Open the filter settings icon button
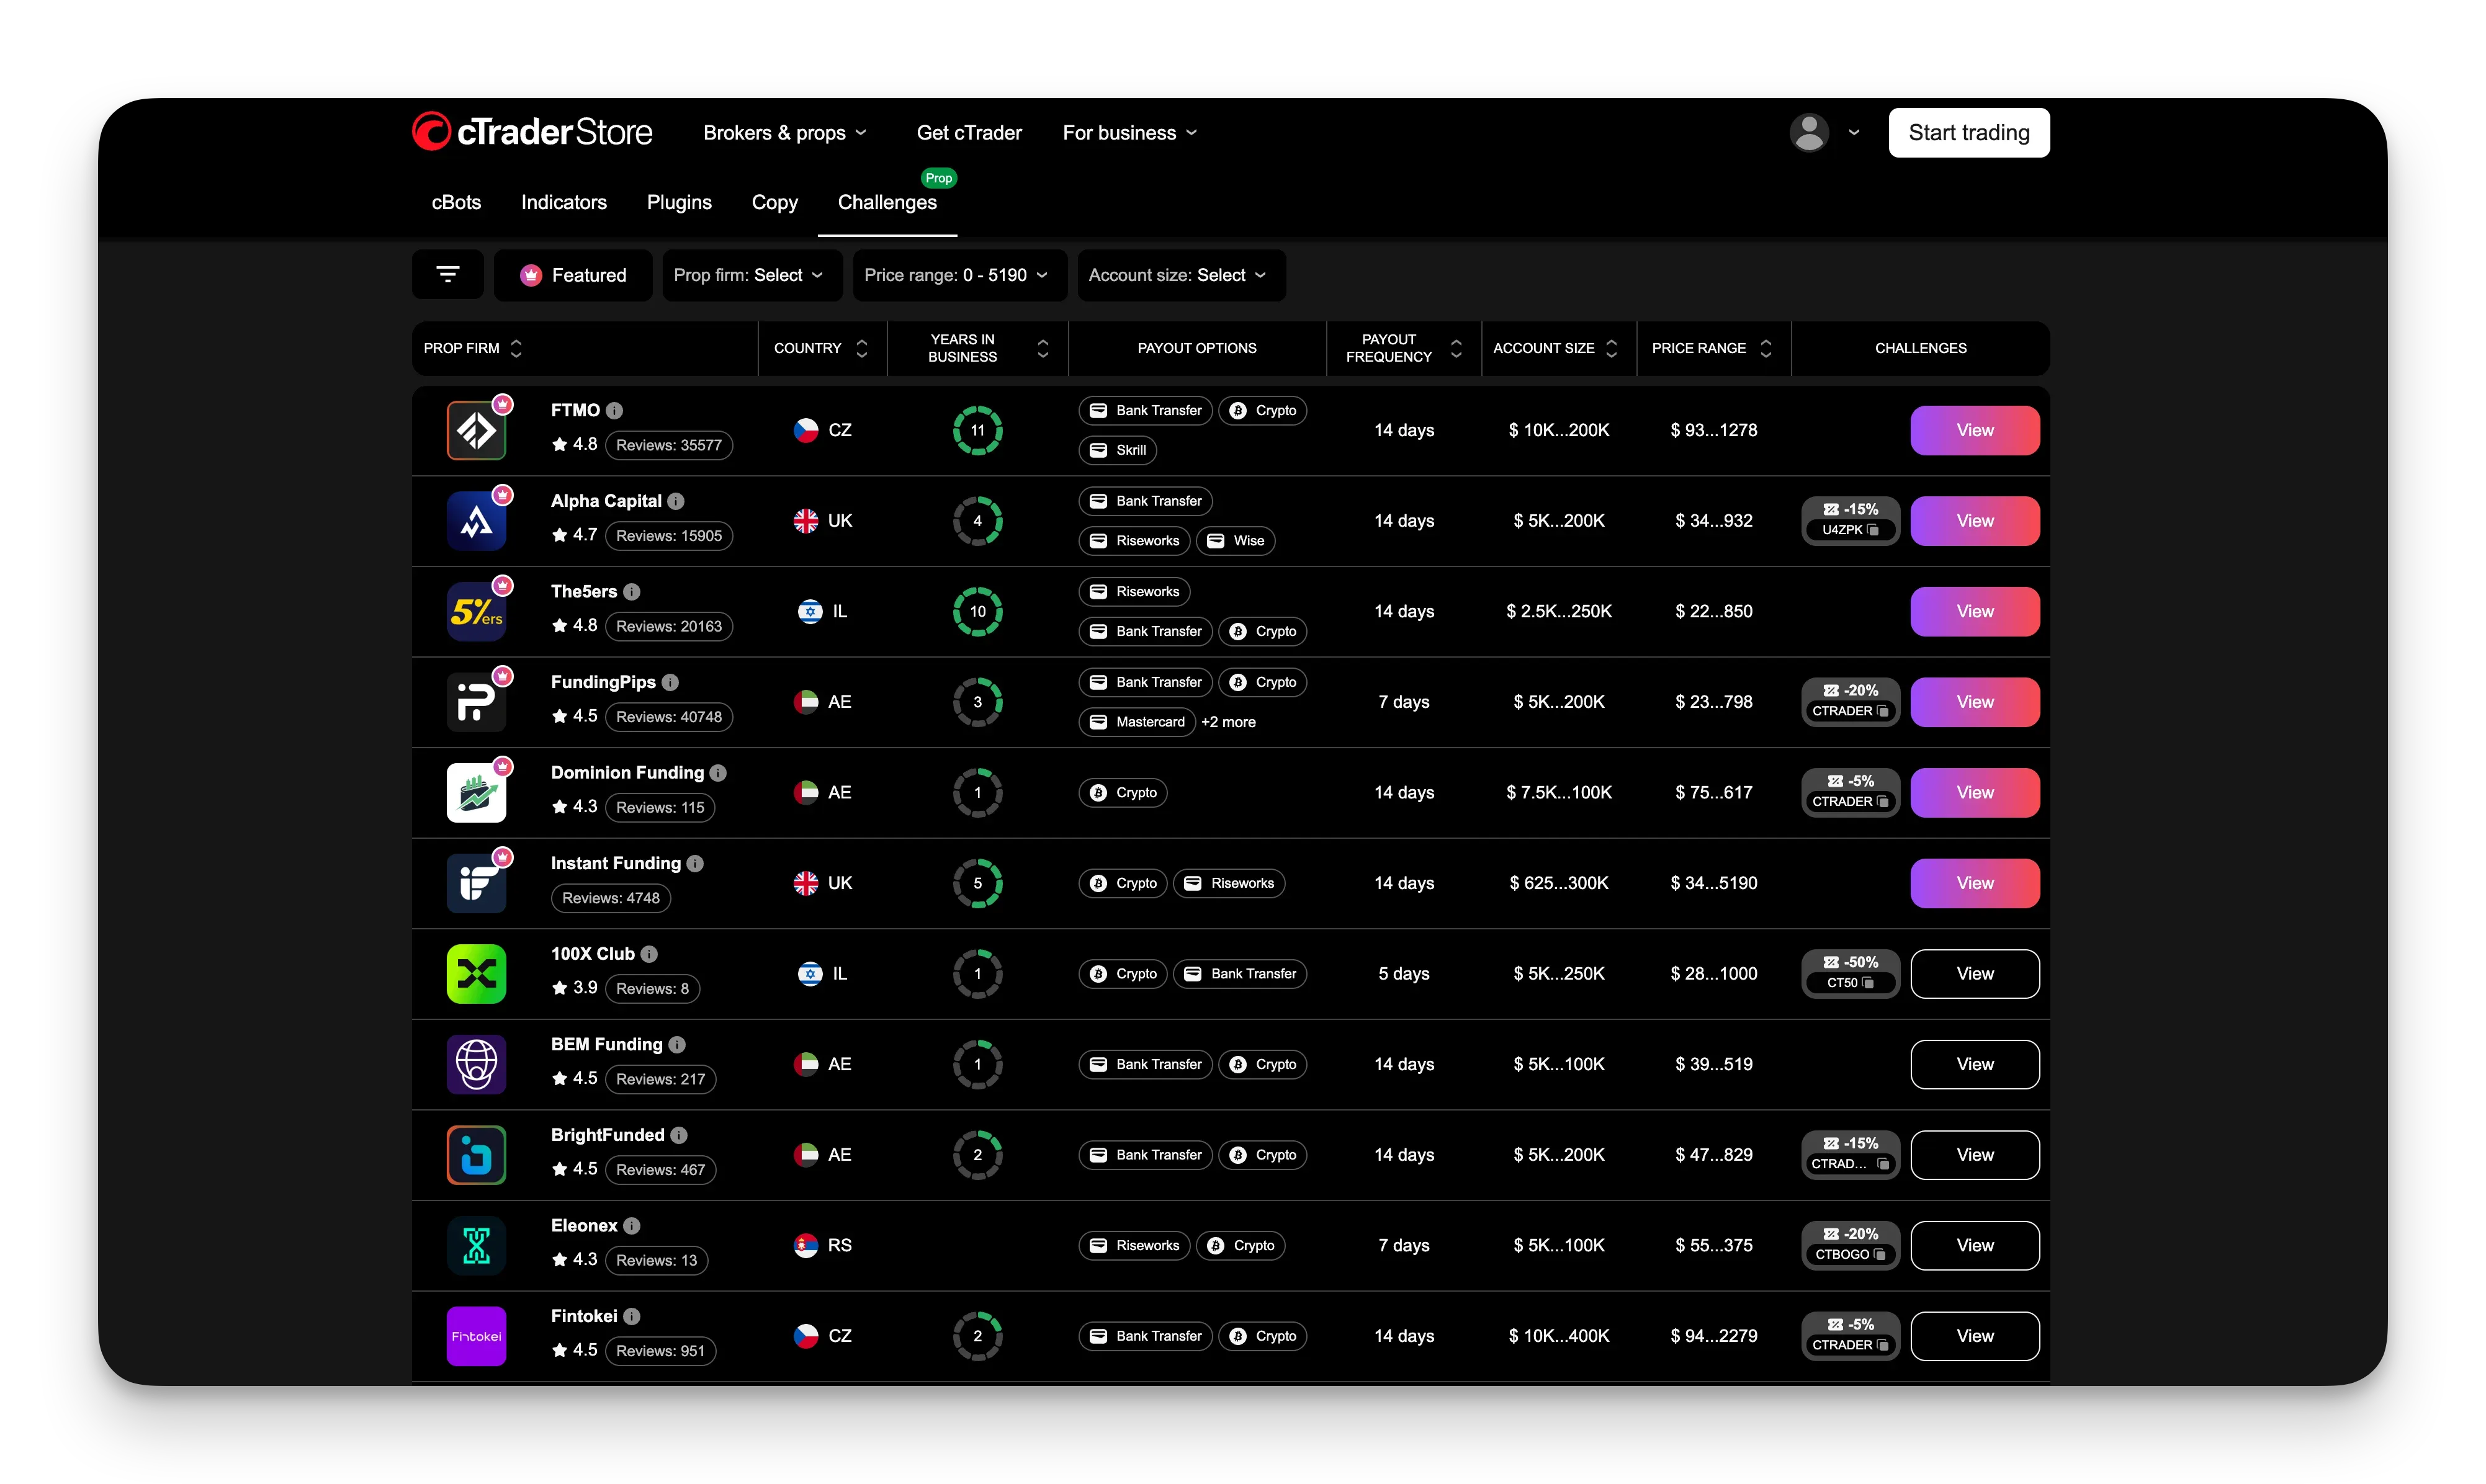Image resolution: width=2486 pixels, height=1484 pixels. coord(447,275)
